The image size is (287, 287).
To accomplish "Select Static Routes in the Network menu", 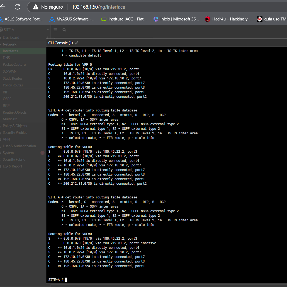I will pos(12,78).
